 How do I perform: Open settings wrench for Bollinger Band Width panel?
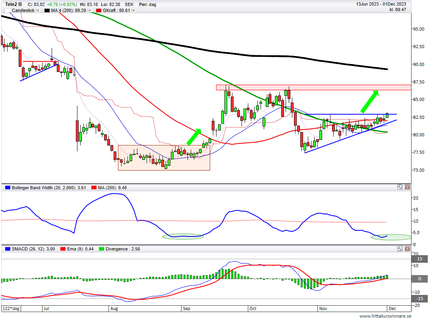(x=400, y=187)
